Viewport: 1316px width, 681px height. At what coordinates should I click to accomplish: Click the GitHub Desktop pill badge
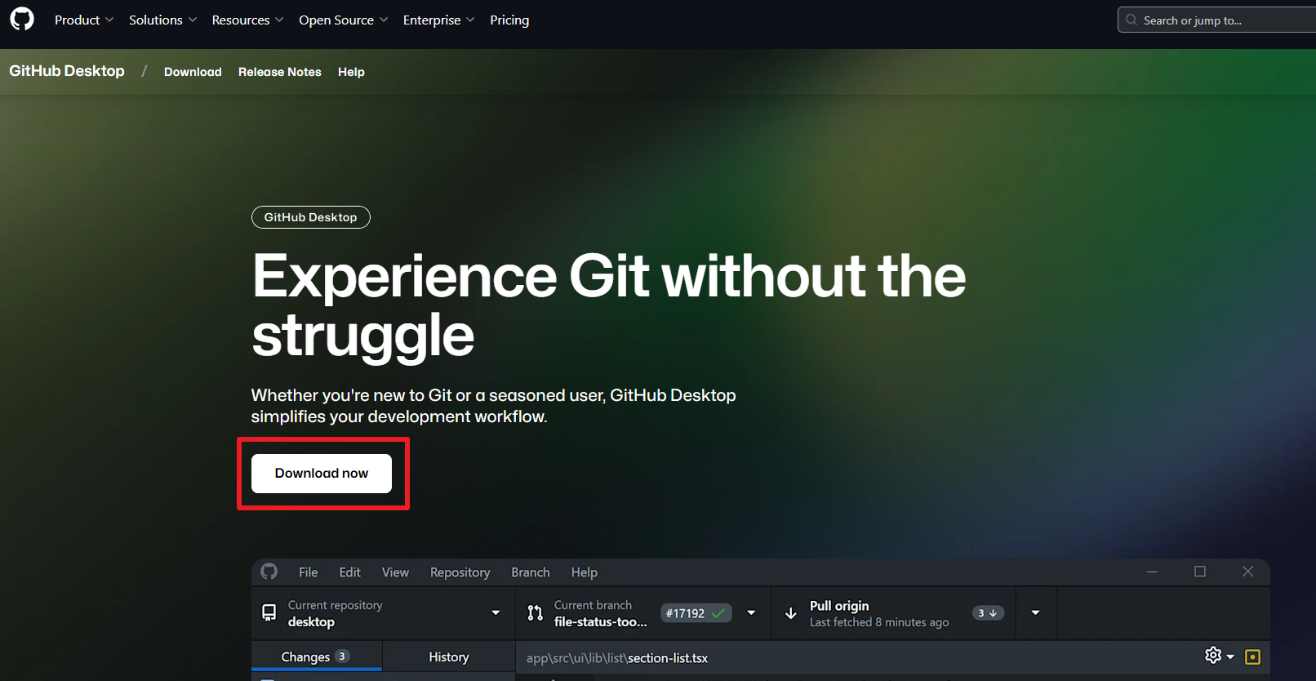(x=311, y=217)
